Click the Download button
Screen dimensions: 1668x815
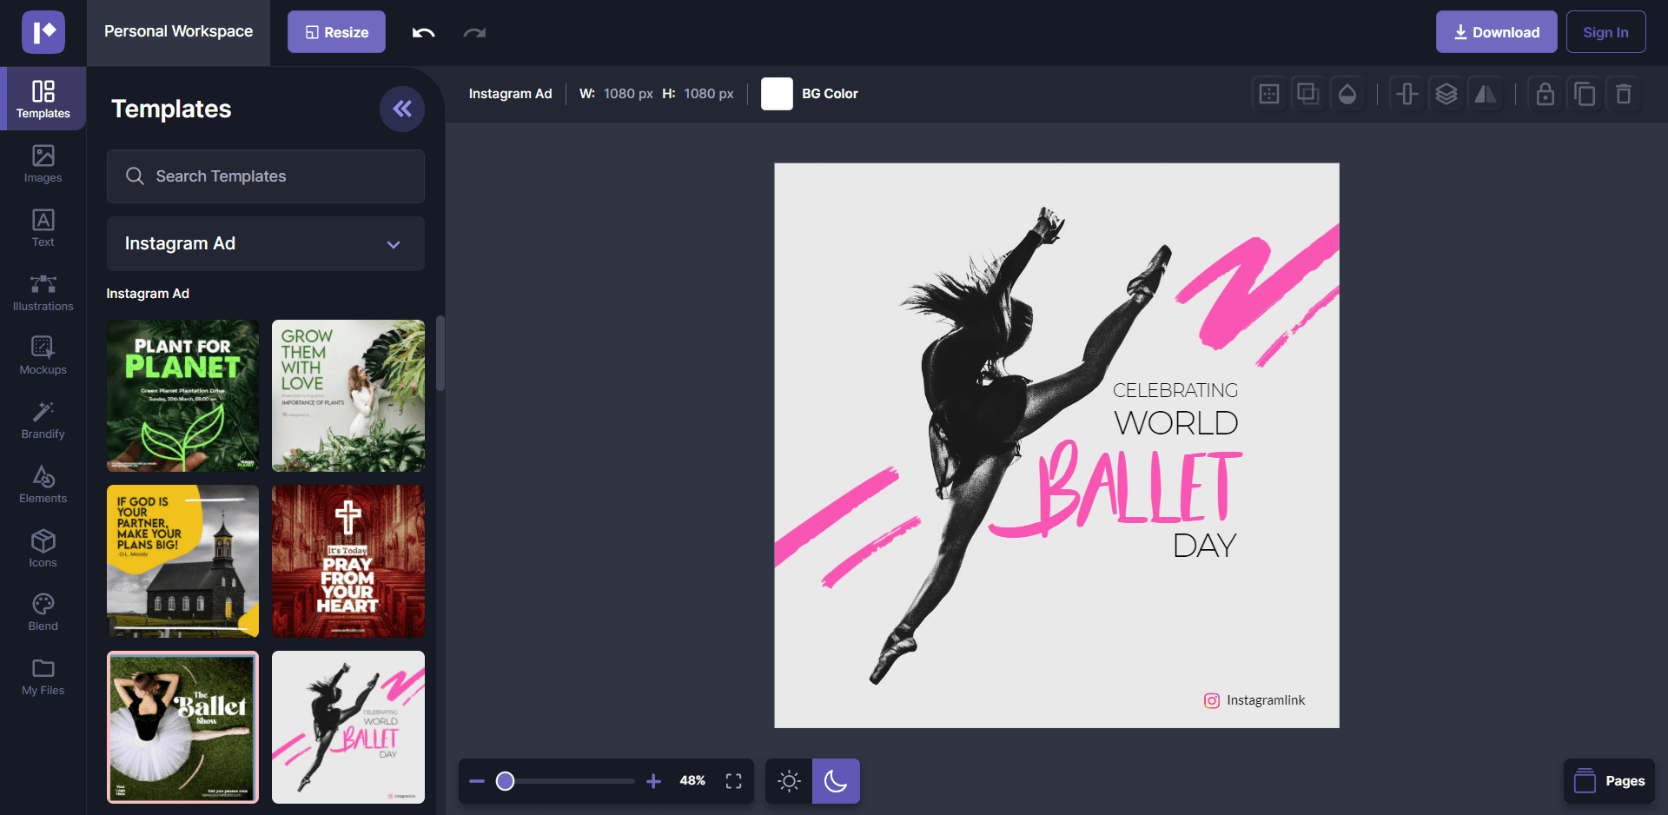(x=1495, y=32)
